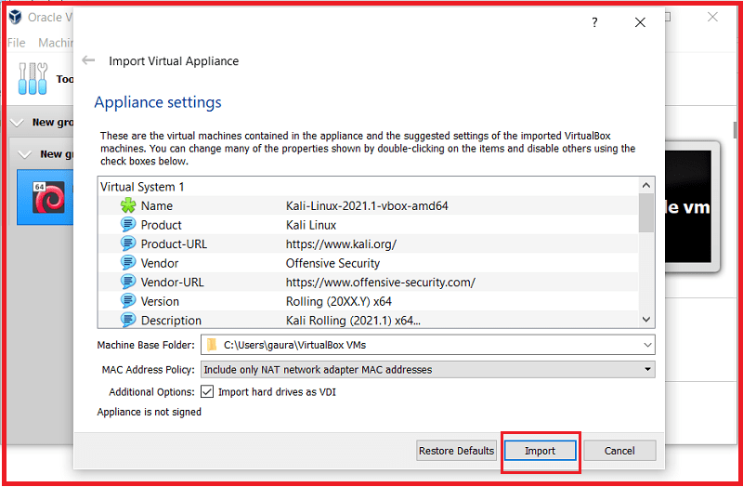Click the Tools icon in VirtualBox Manager
The width and height of the screenshot is (743, 487).
click(33, 78)
